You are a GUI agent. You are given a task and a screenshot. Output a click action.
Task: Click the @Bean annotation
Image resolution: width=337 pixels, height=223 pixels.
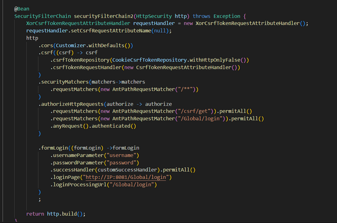[23, 9]
